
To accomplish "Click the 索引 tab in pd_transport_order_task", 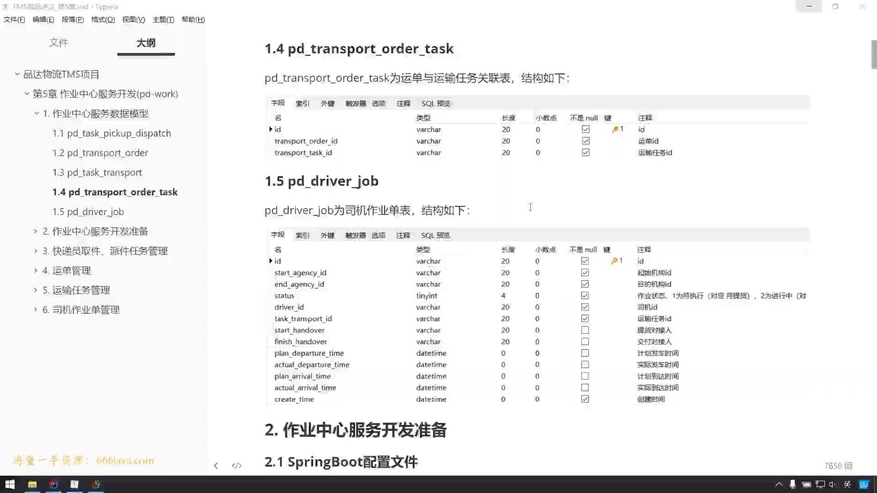I will (x=302, y=103).
